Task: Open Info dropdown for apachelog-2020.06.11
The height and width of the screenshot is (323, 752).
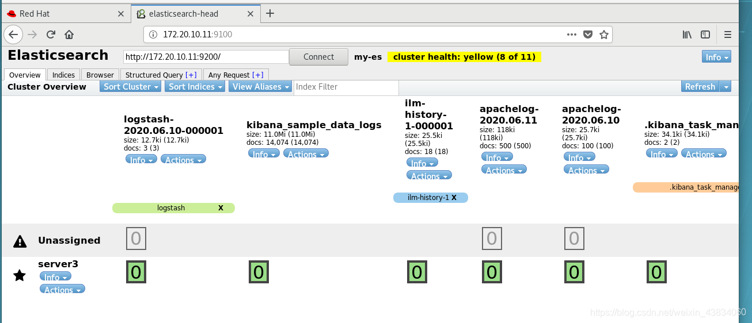Action: coord(497,157)
